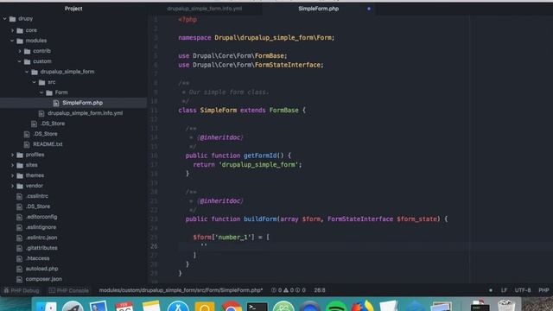Image resolution: width=553 pixels, height=311 pixels.
Task: Click the custom folder icon
Action: point(27,61)
